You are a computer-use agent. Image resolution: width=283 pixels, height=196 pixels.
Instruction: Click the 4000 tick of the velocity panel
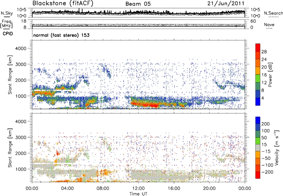[x=21, y=121]
